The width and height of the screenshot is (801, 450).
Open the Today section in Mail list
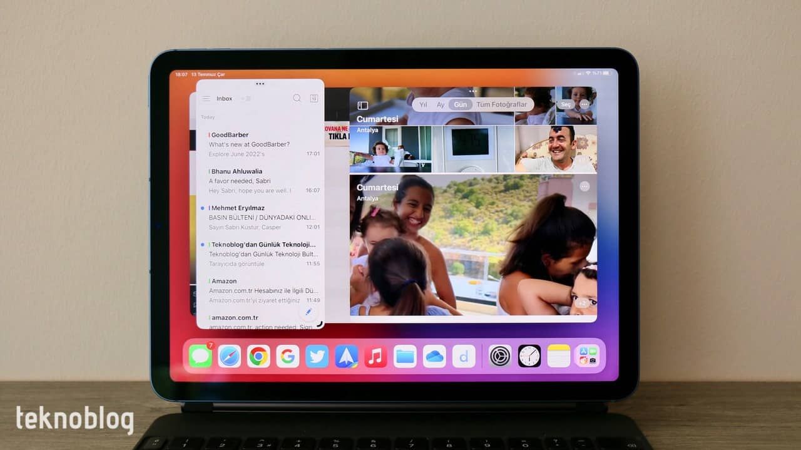[x=208, y=116]
